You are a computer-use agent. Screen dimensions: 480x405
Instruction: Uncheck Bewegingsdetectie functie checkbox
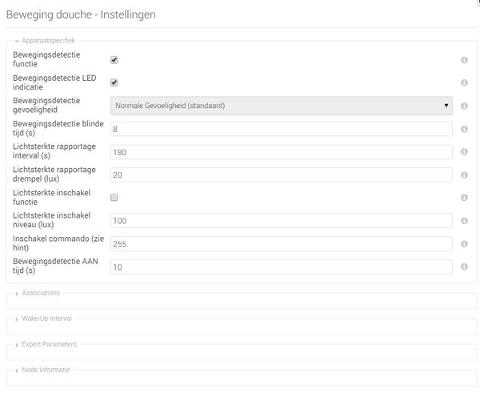tap(114, 60)
